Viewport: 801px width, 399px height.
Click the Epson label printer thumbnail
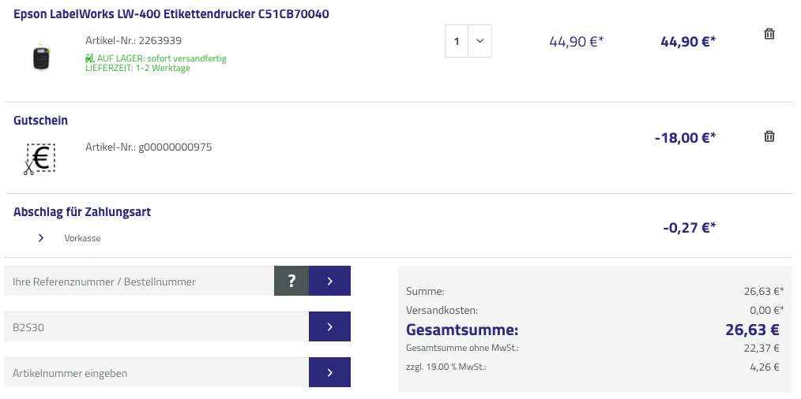pos(40,57)
